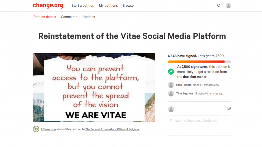Click the green trending arrow icon
Screen dimensions: 262x147
[x=171, y=72]
